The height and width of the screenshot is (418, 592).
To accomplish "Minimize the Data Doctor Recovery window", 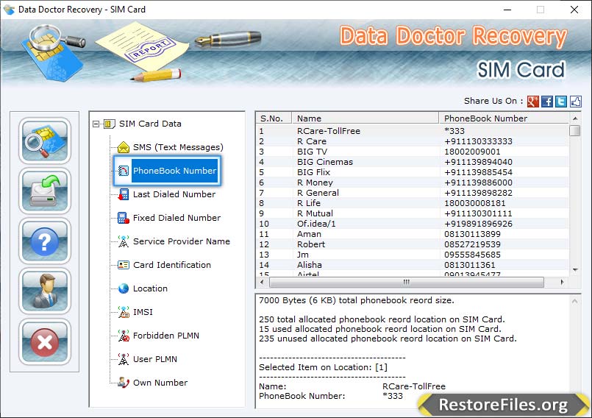I will coord(507,10).
